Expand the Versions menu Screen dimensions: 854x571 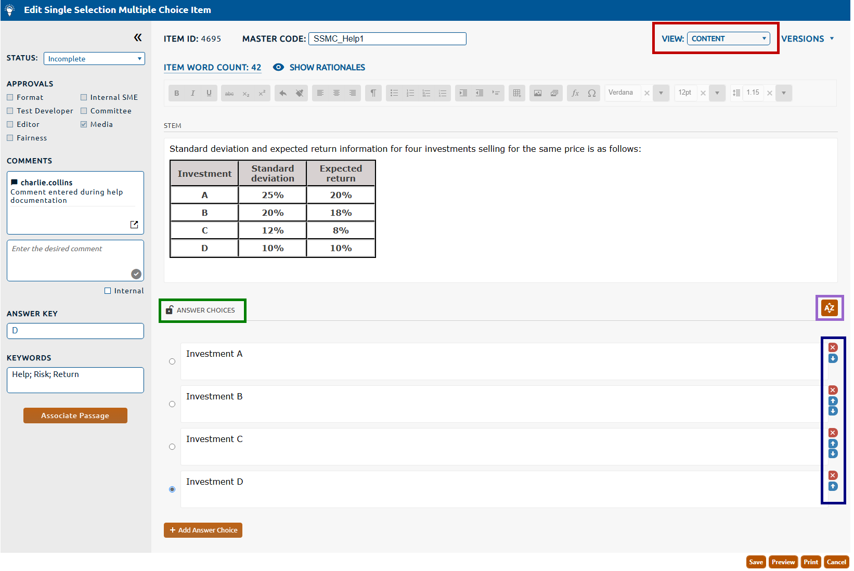(x=807, y=39)
